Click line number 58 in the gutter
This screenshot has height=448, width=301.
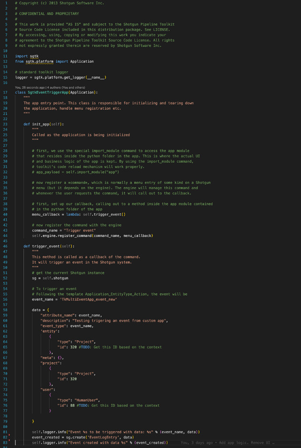tap(5, 310)
